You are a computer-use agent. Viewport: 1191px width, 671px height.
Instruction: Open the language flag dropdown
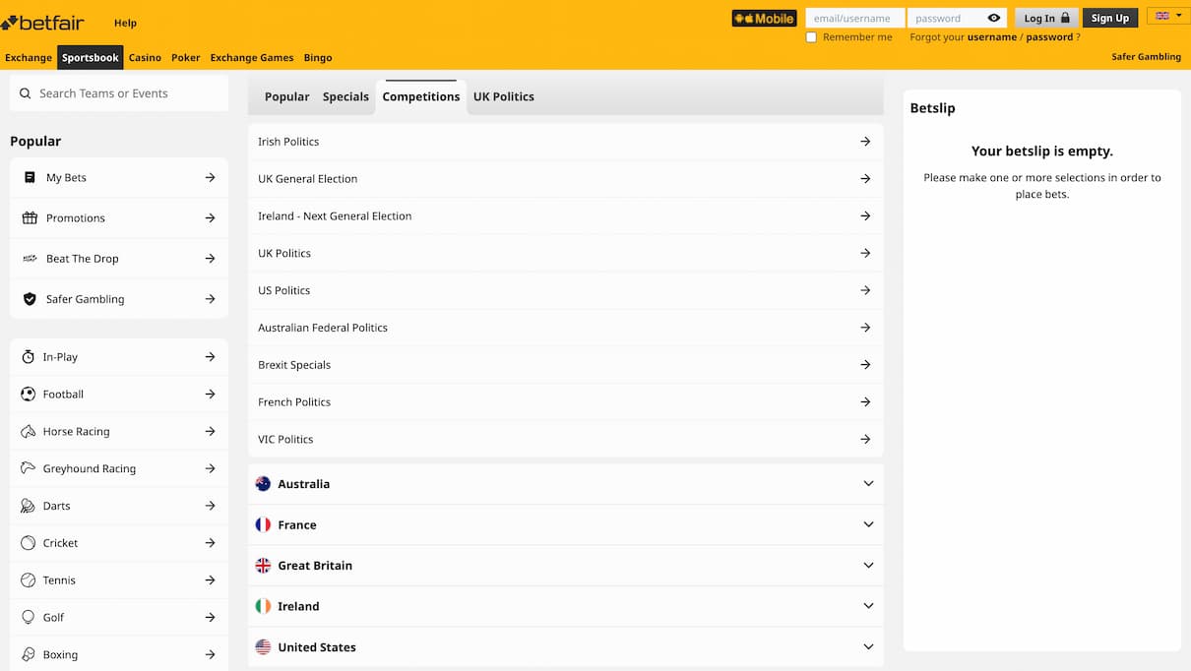[x=1167, y=16]
